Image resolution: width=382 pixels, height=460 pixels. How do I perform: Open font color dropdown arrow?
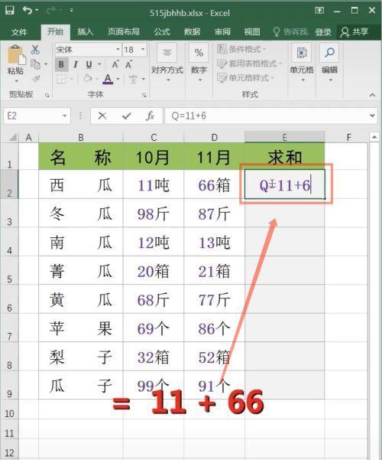(118, 79)
